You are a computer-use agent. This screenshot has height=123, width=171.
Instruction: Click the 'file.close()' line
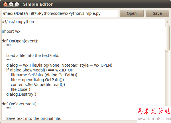21,89
